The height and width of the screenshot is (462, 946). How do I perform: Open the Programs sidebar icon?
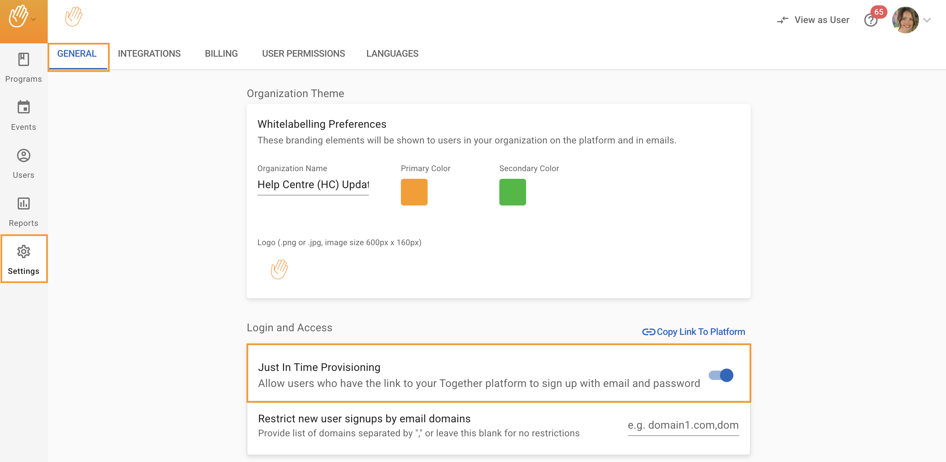23,59
